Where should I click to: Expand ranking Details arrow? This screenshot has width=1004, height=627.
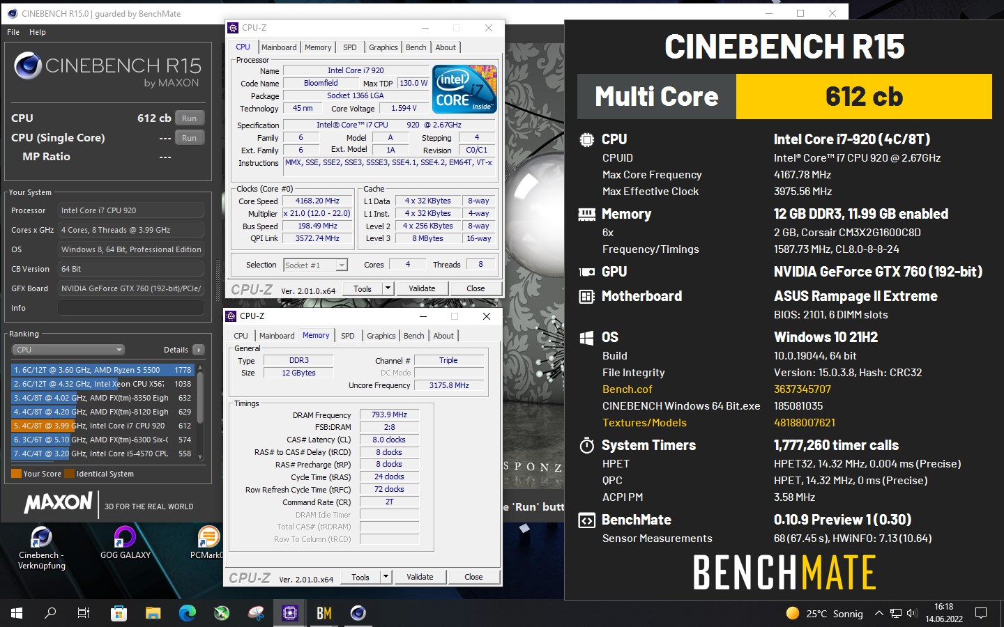pyautogui.click(x=199, y=350)
